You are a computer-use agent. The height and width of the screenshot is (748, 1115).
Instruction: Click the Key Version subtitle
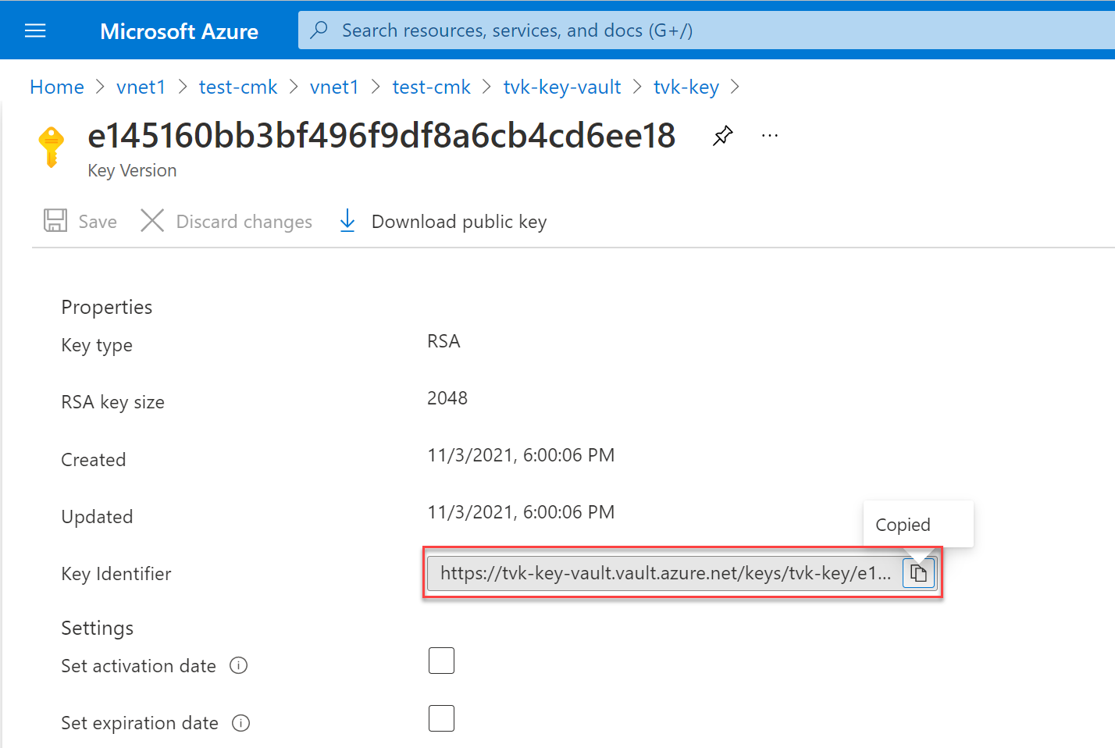pos(132,170)
